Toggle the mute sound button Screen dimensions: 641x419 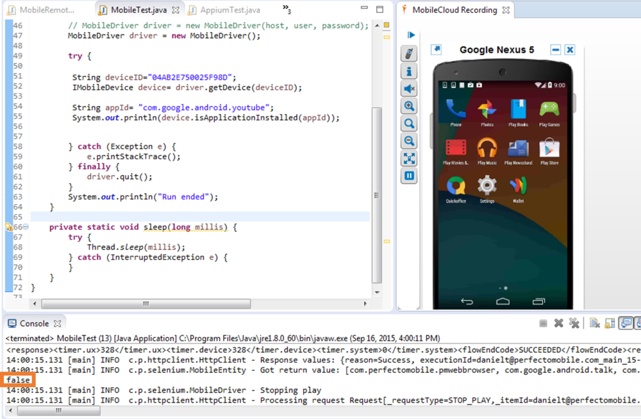point(408,88)
